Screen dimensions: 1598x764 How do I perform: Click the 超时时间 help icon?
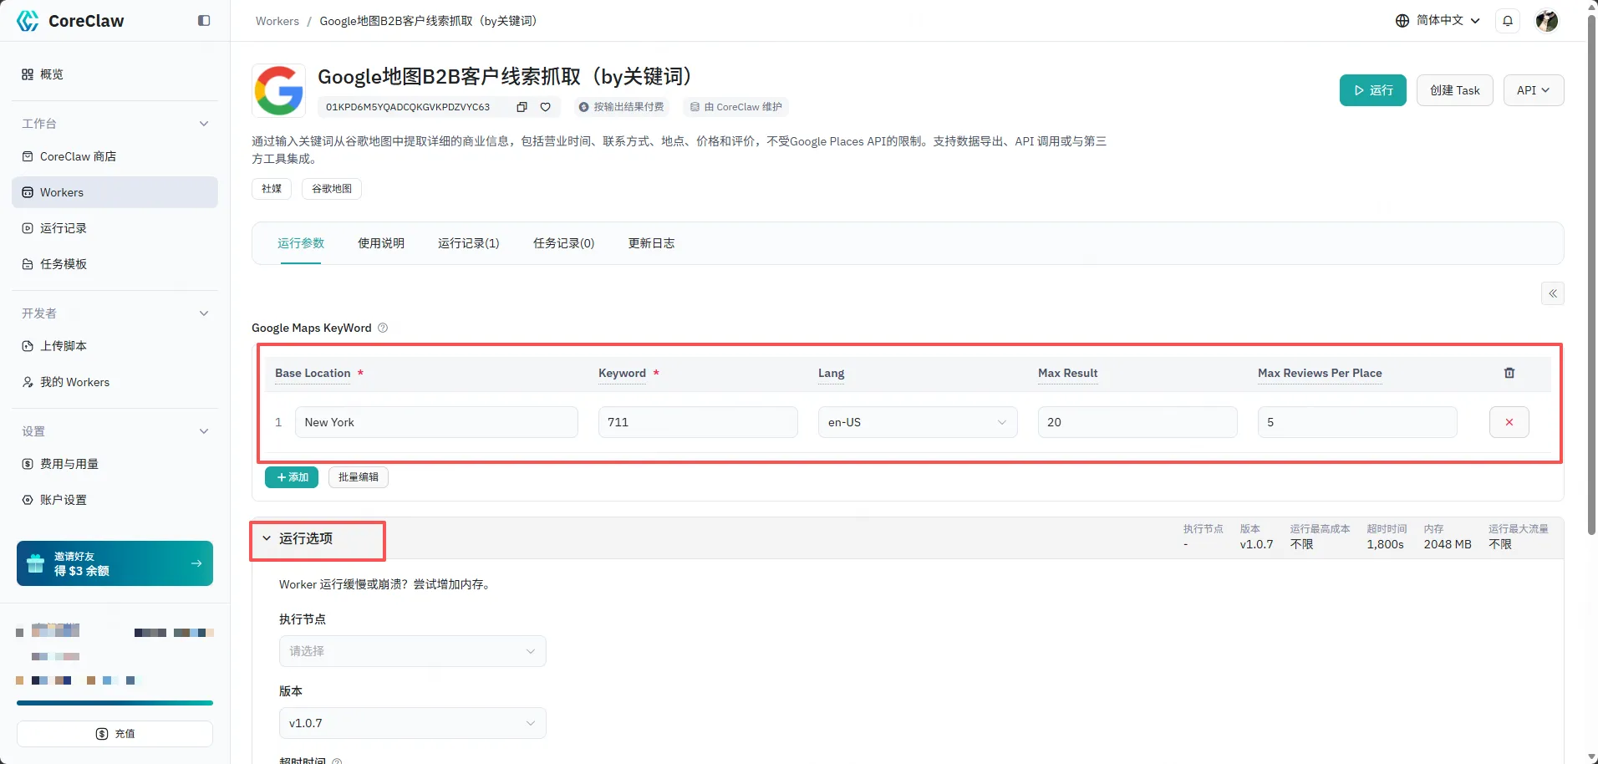(337, 761)
